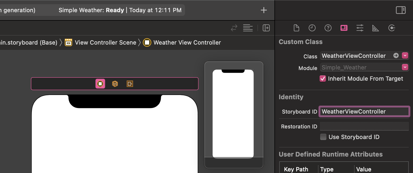The image size is (413, 173).
Task: Click the Key Path column header
Action: [296, 169]
